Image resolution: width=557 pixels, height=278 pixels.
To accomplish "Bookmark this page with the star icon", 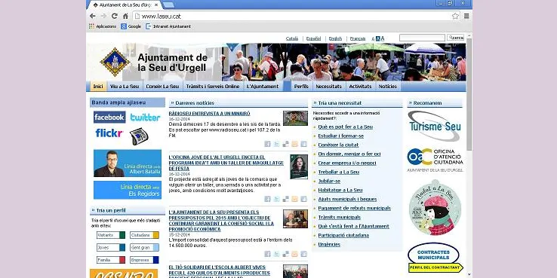I will point(455,16).
